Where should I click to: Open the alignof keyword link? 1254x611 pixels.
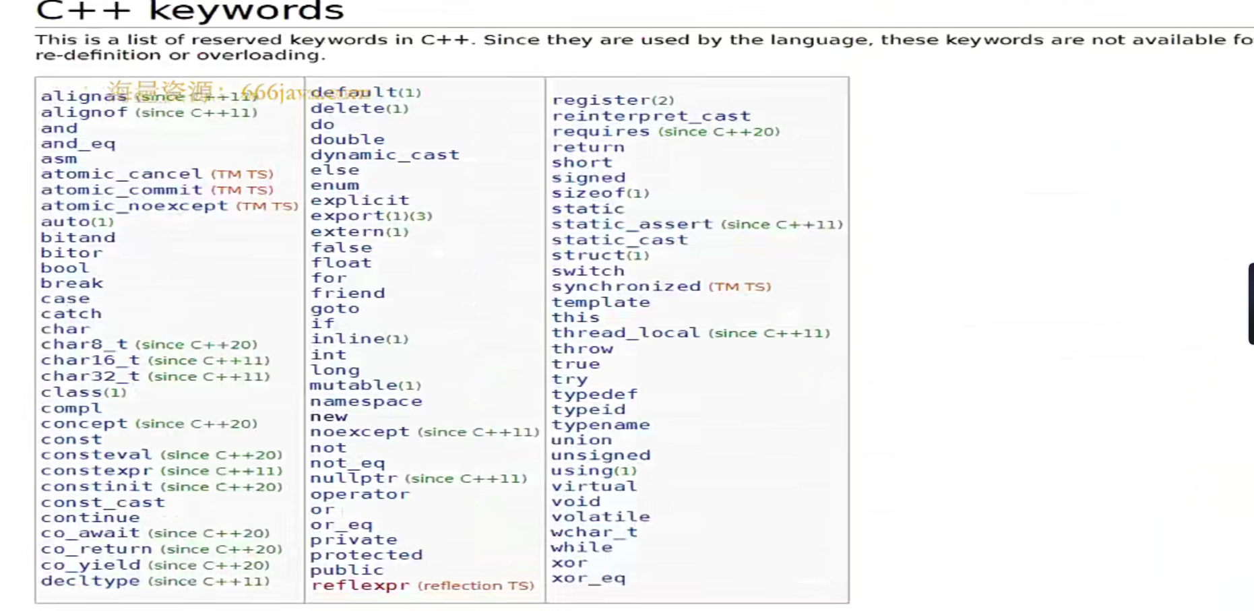pos(84,112)
